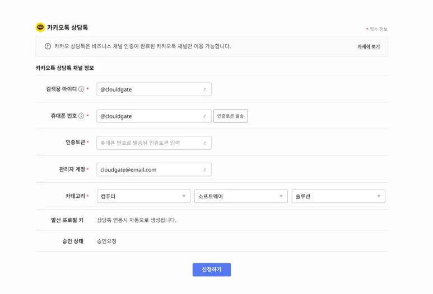Focus the 검색용 아이디 input field
The image size is (433, 294).
[x=154, y=89]
